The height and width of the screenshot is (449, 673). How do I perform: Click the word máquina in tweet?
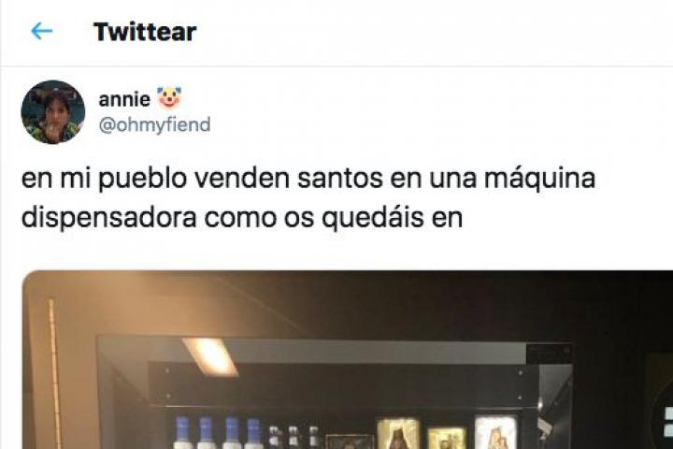[x=540, y=179]
